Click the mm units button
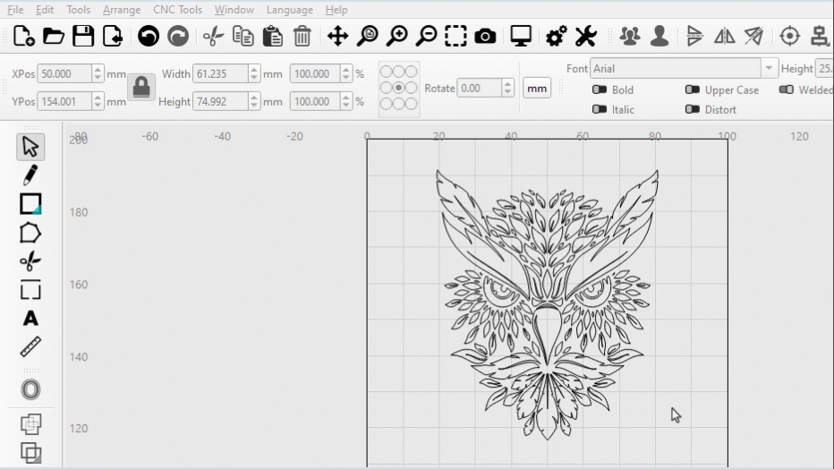 [537, 88]
